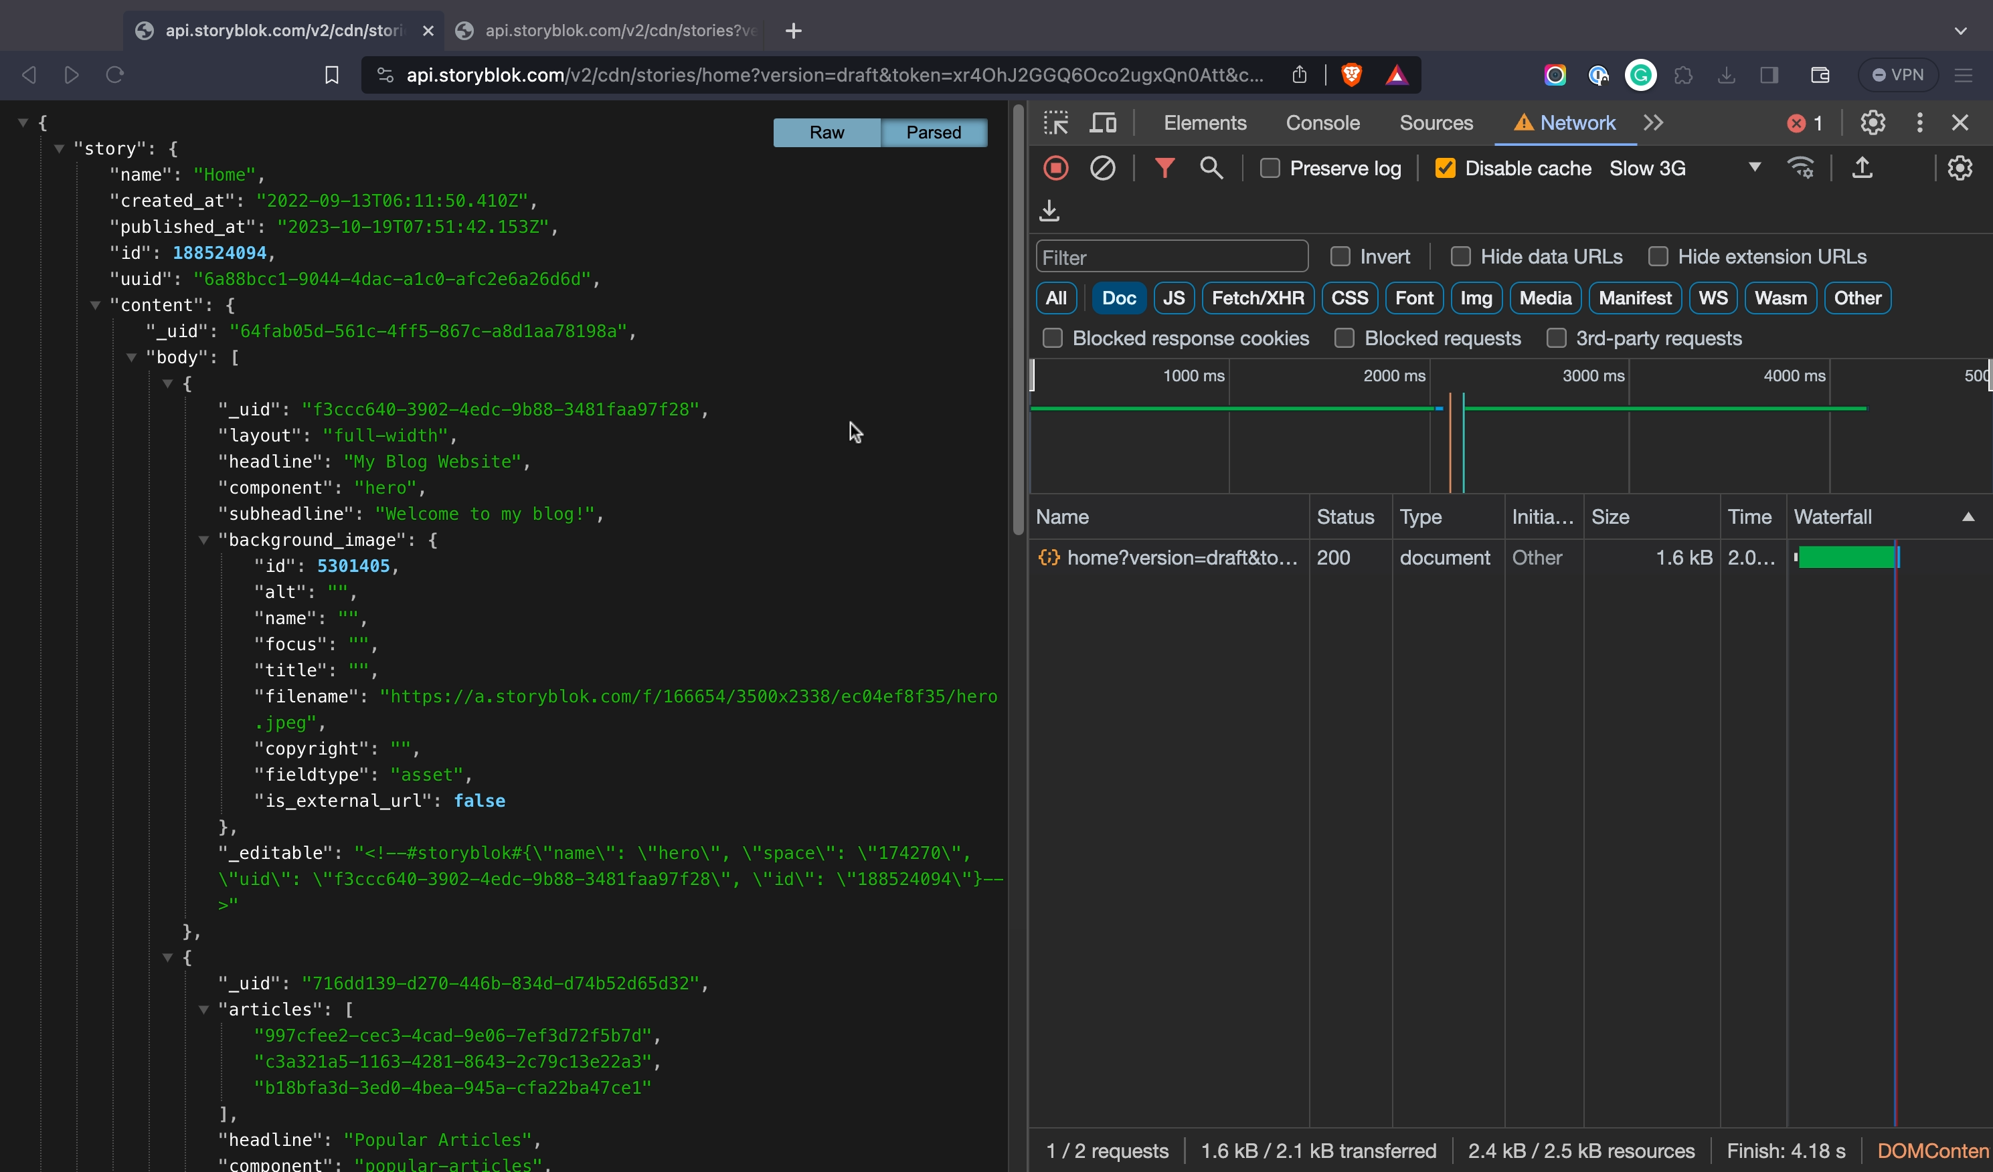Open the network conditions wifi icon
Image resolution: width=1993 pixels, height=1172 pixels.
coord(1801,169)
